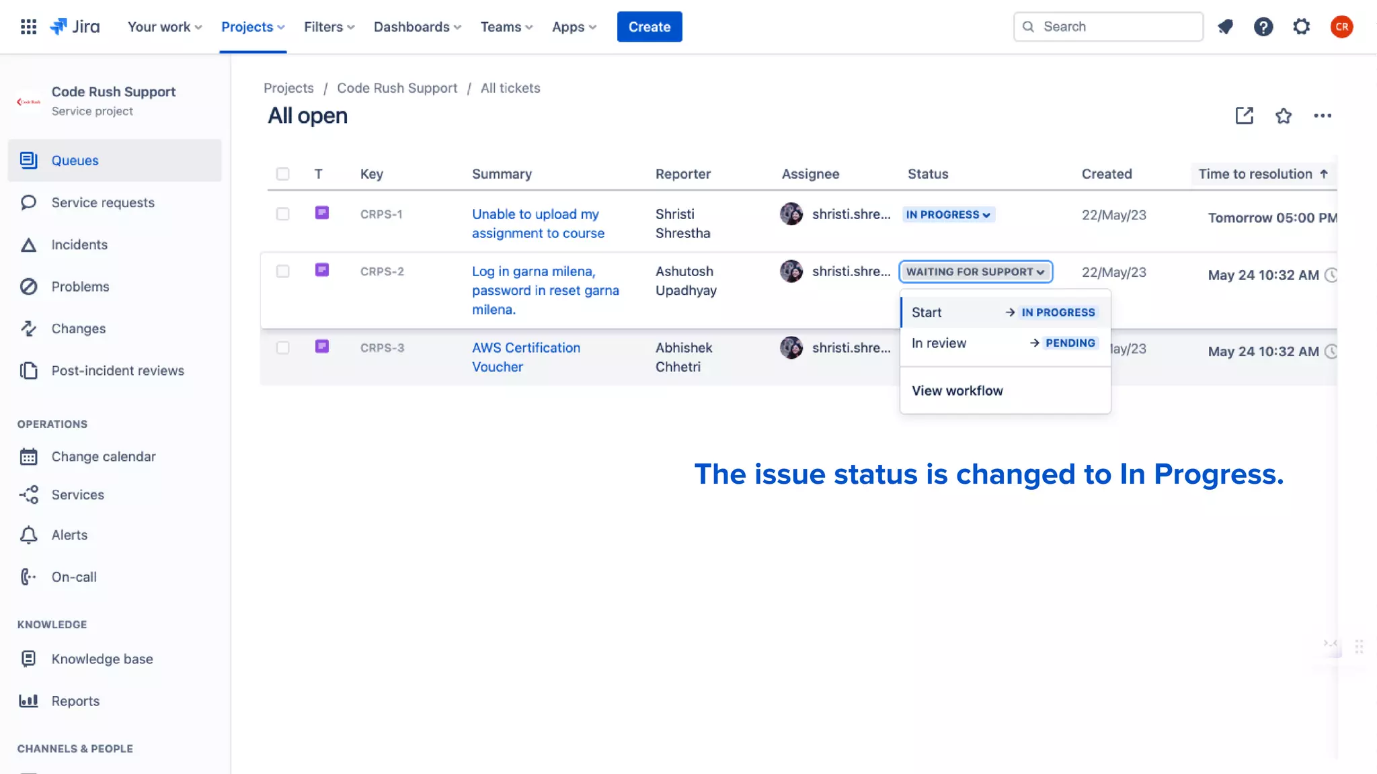Open the help question mark icon
1377x774 pixels.
pyautogui.click(x=1263, y=27)
